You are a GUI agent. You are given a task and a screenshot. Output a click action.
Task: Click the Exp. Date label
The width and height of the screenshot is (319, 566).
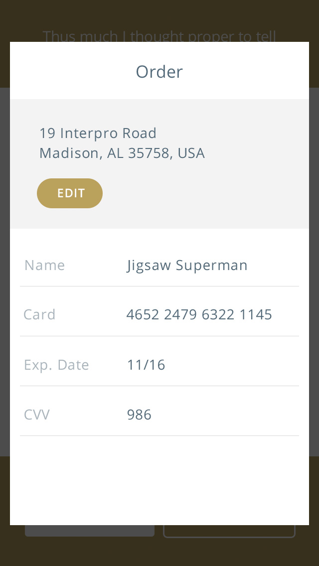click(x=56, y=365)
